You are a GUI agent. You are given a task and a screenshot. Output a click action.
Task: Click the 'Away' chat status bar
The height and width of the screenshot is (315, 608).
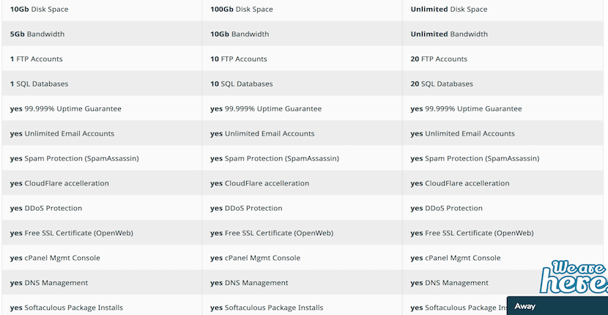pyautogui.click(x=557, y=306)
